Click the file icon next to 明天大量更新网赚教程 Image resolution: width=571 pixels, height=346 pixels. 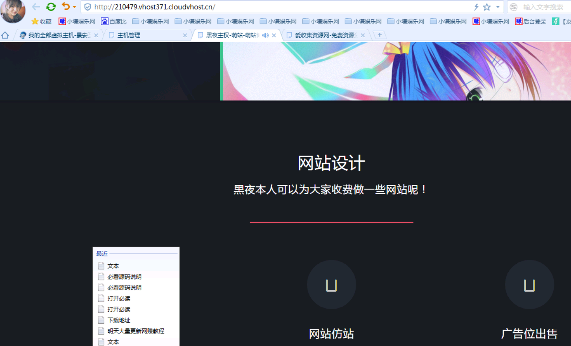[101, 331]
